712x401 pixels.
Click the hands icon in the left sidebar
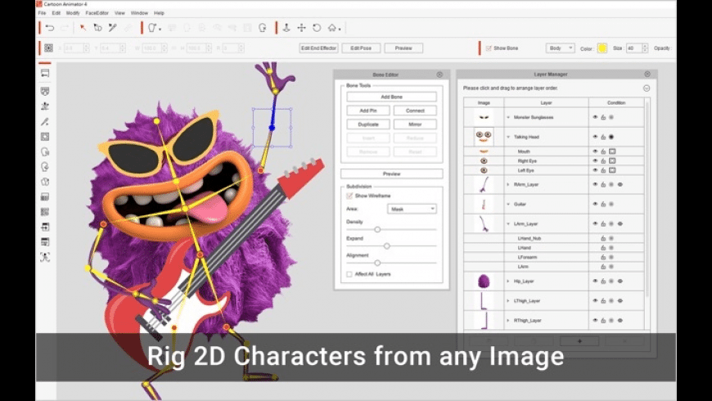tap(45, 182)
